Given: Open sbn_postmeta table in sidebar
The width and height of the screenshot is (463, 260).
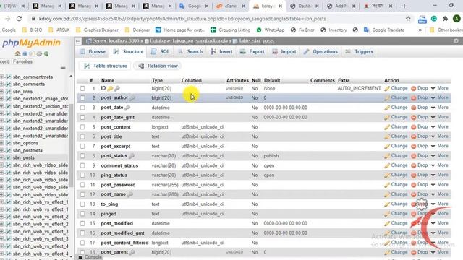Looking at the screenshot, I should tap(27, 151).
